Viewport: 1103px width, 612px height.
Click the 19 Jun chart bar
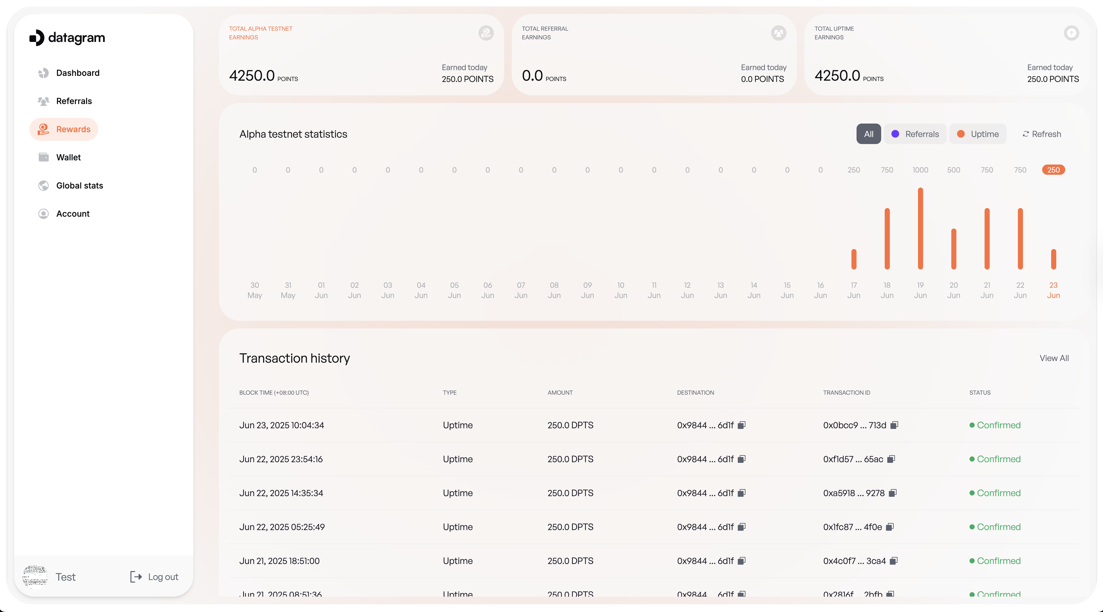click(920, 229)
